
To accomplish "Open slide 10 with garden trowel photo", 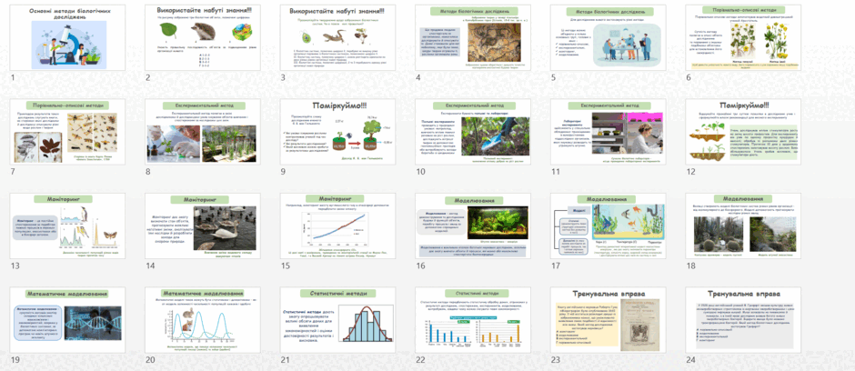I will point(473,131).
